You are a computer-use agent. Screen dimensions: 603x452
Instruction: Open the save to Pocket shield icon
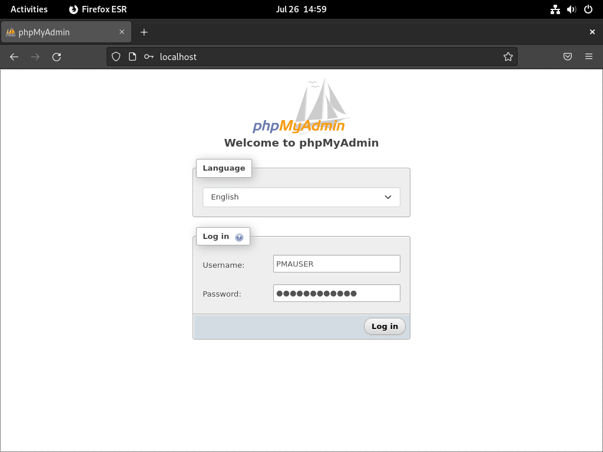(x=567, y=56)
